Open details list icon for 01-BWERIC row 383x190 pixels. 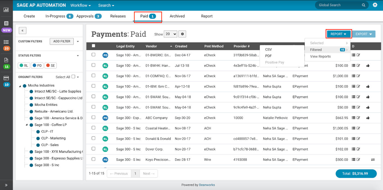354,55
